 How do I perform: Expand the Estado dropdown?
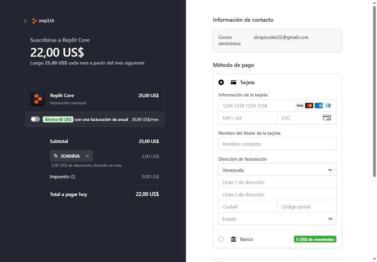(277, 219)
